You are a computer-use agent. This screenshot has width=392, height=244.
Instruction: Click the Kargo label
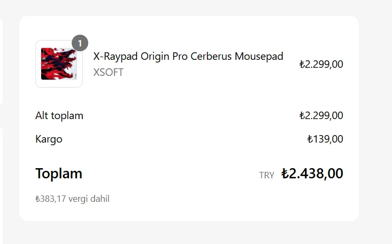[x=49, y=139]
